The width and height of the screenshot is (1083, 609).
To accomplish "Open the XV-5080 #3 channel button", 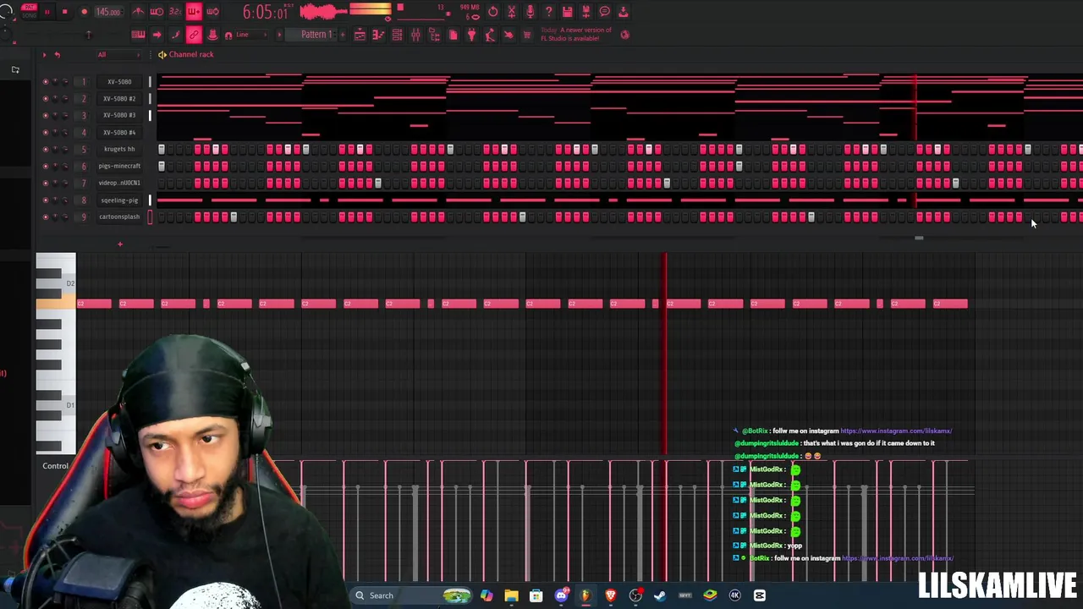I will coord(119,115).
